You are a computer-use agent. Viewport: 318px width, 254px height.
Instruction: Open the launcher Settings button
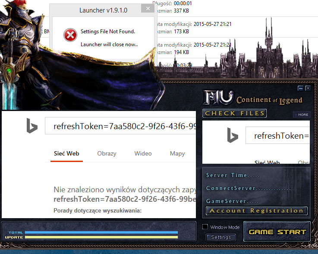click(221, 237)
